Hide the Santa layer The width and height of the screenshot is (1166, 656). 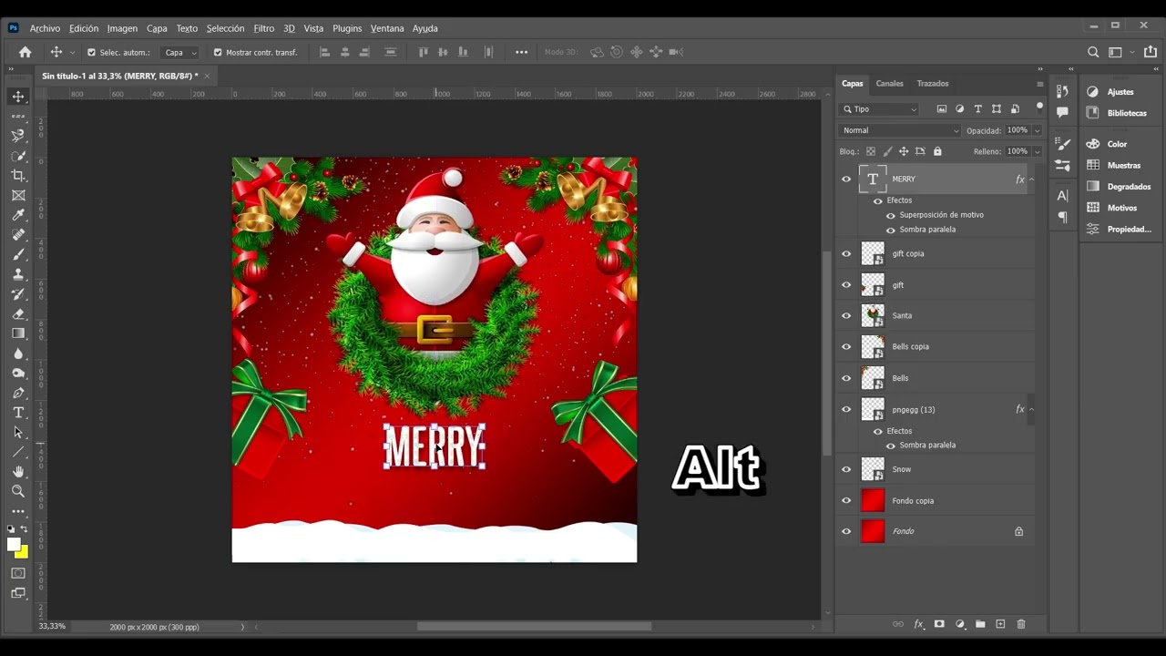[846, 316]
